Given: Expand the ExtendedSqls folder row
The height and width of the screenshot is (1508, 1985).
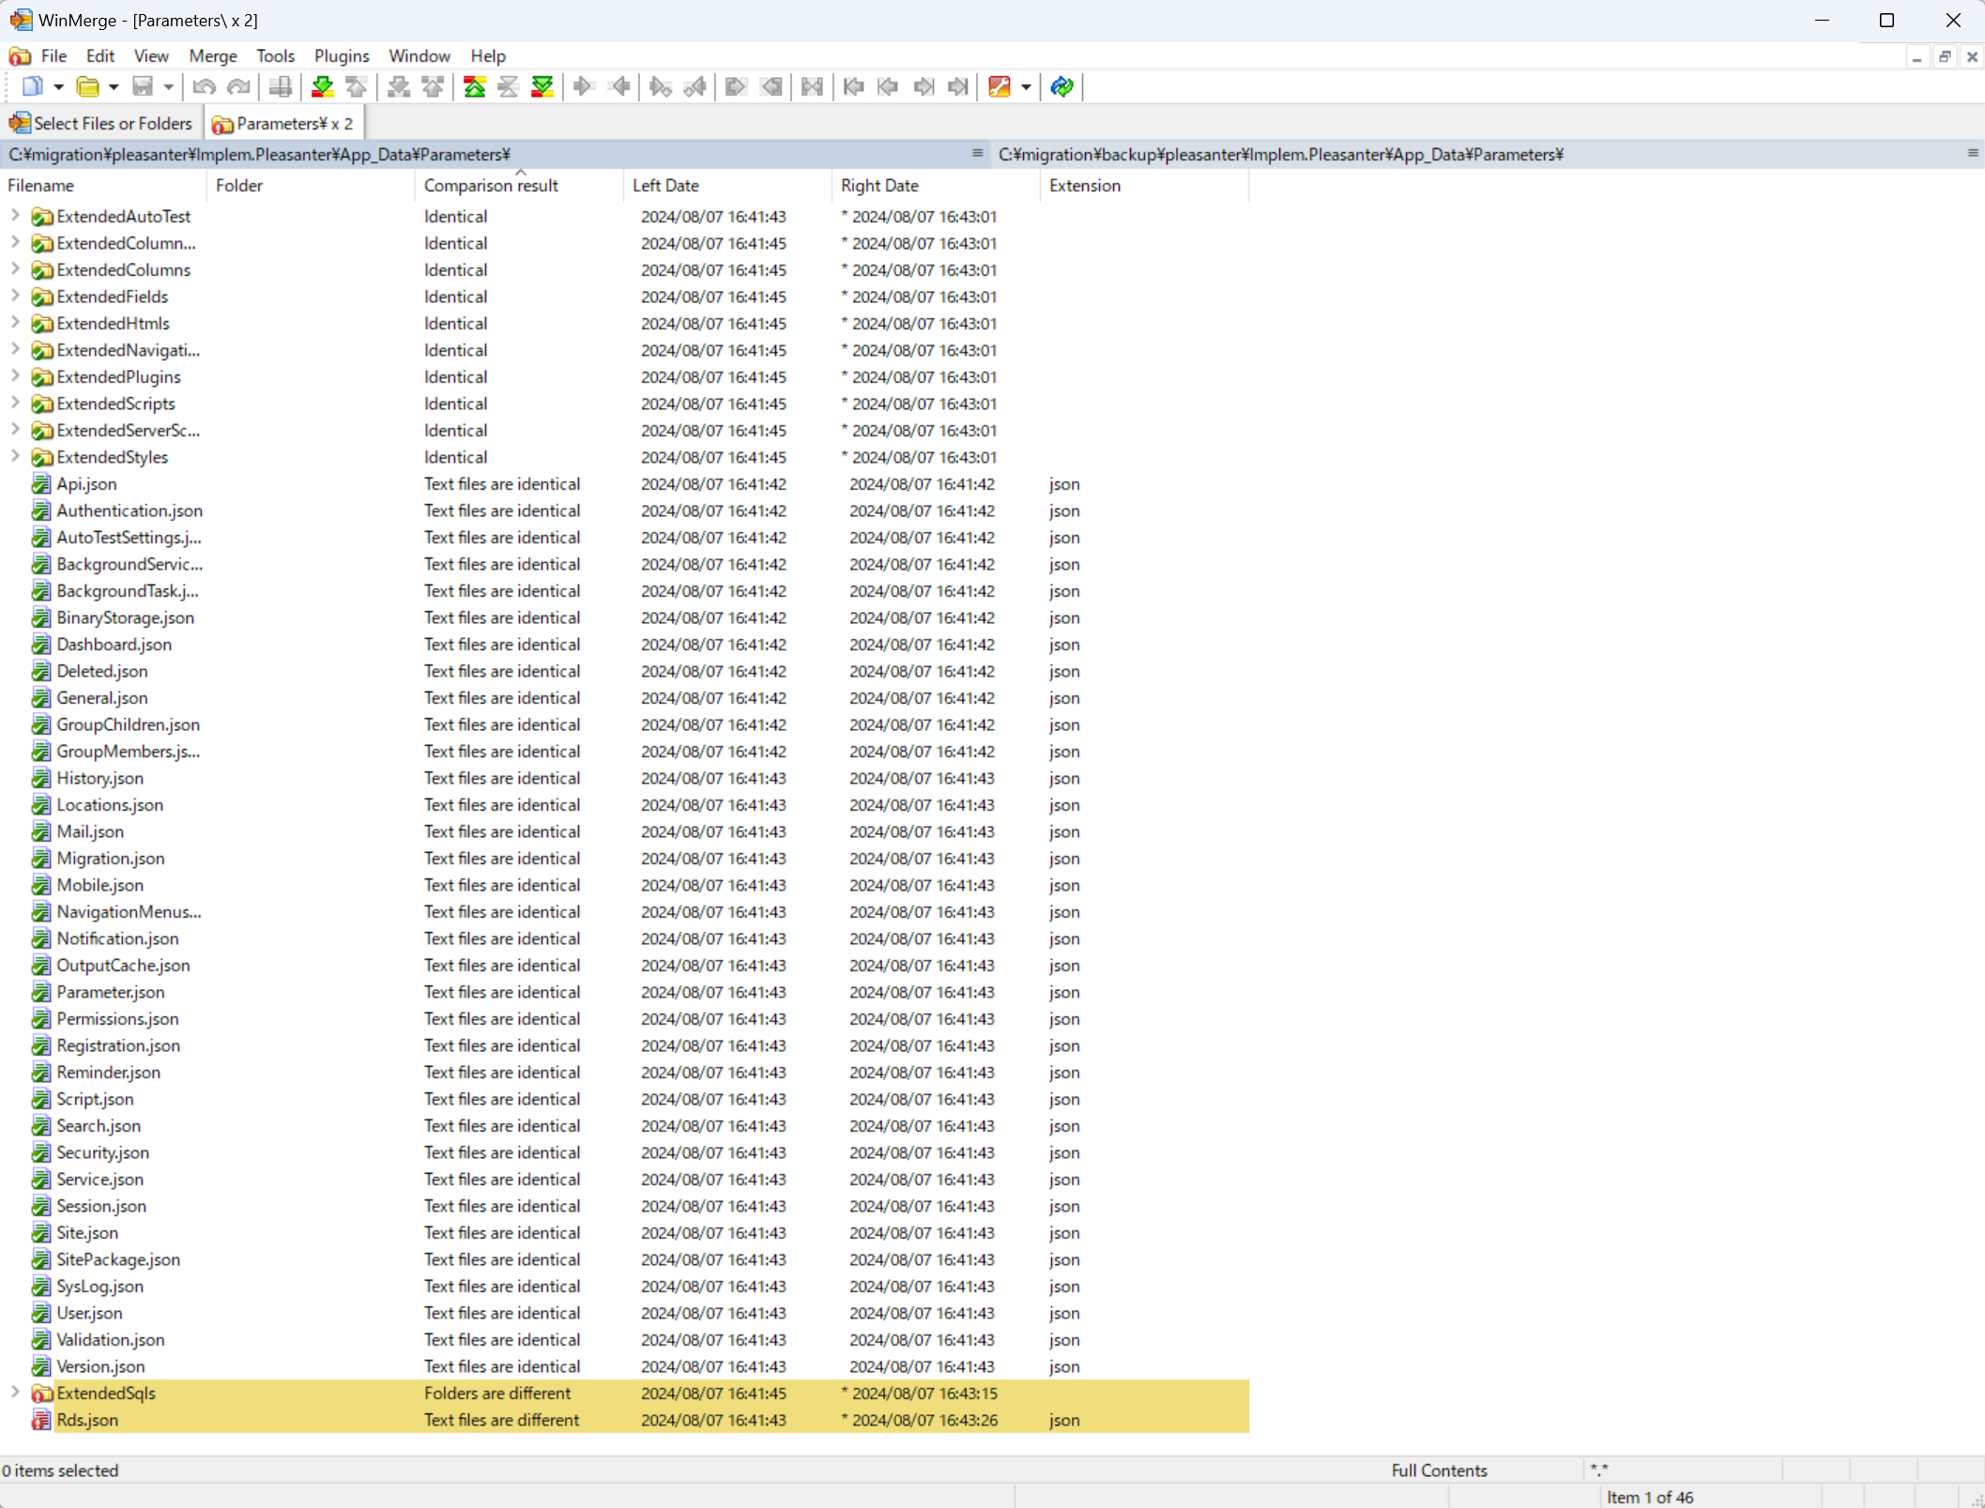Looking at the screenshot, I should pyautogui.click(x=15, y=1393).
